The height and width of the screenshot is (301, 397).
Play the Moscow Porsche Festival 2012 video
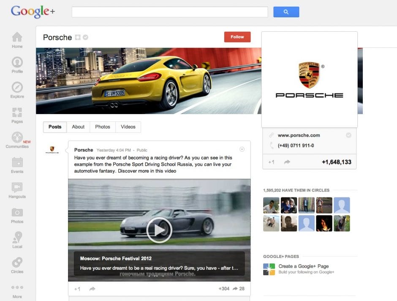(x=159, y=230)
